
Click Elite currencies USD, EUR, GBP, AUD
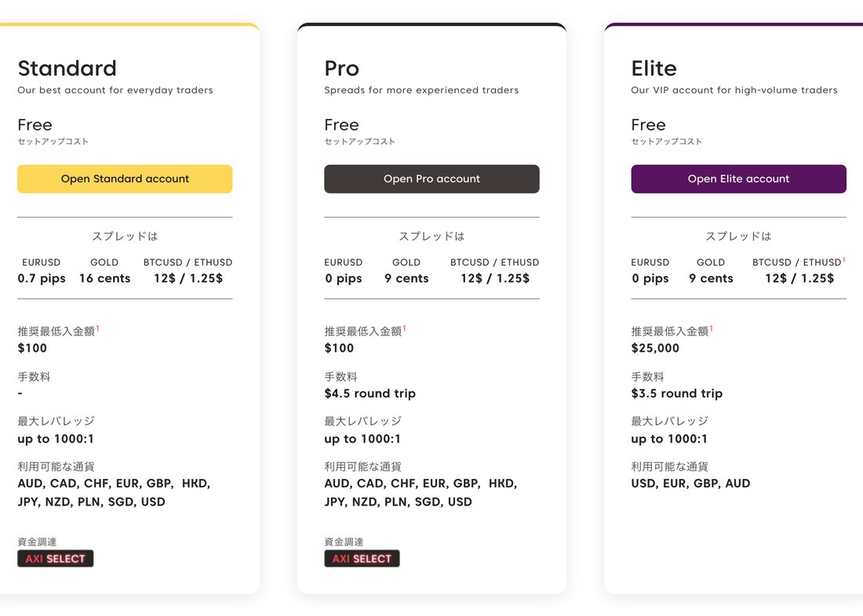[690, 484]
